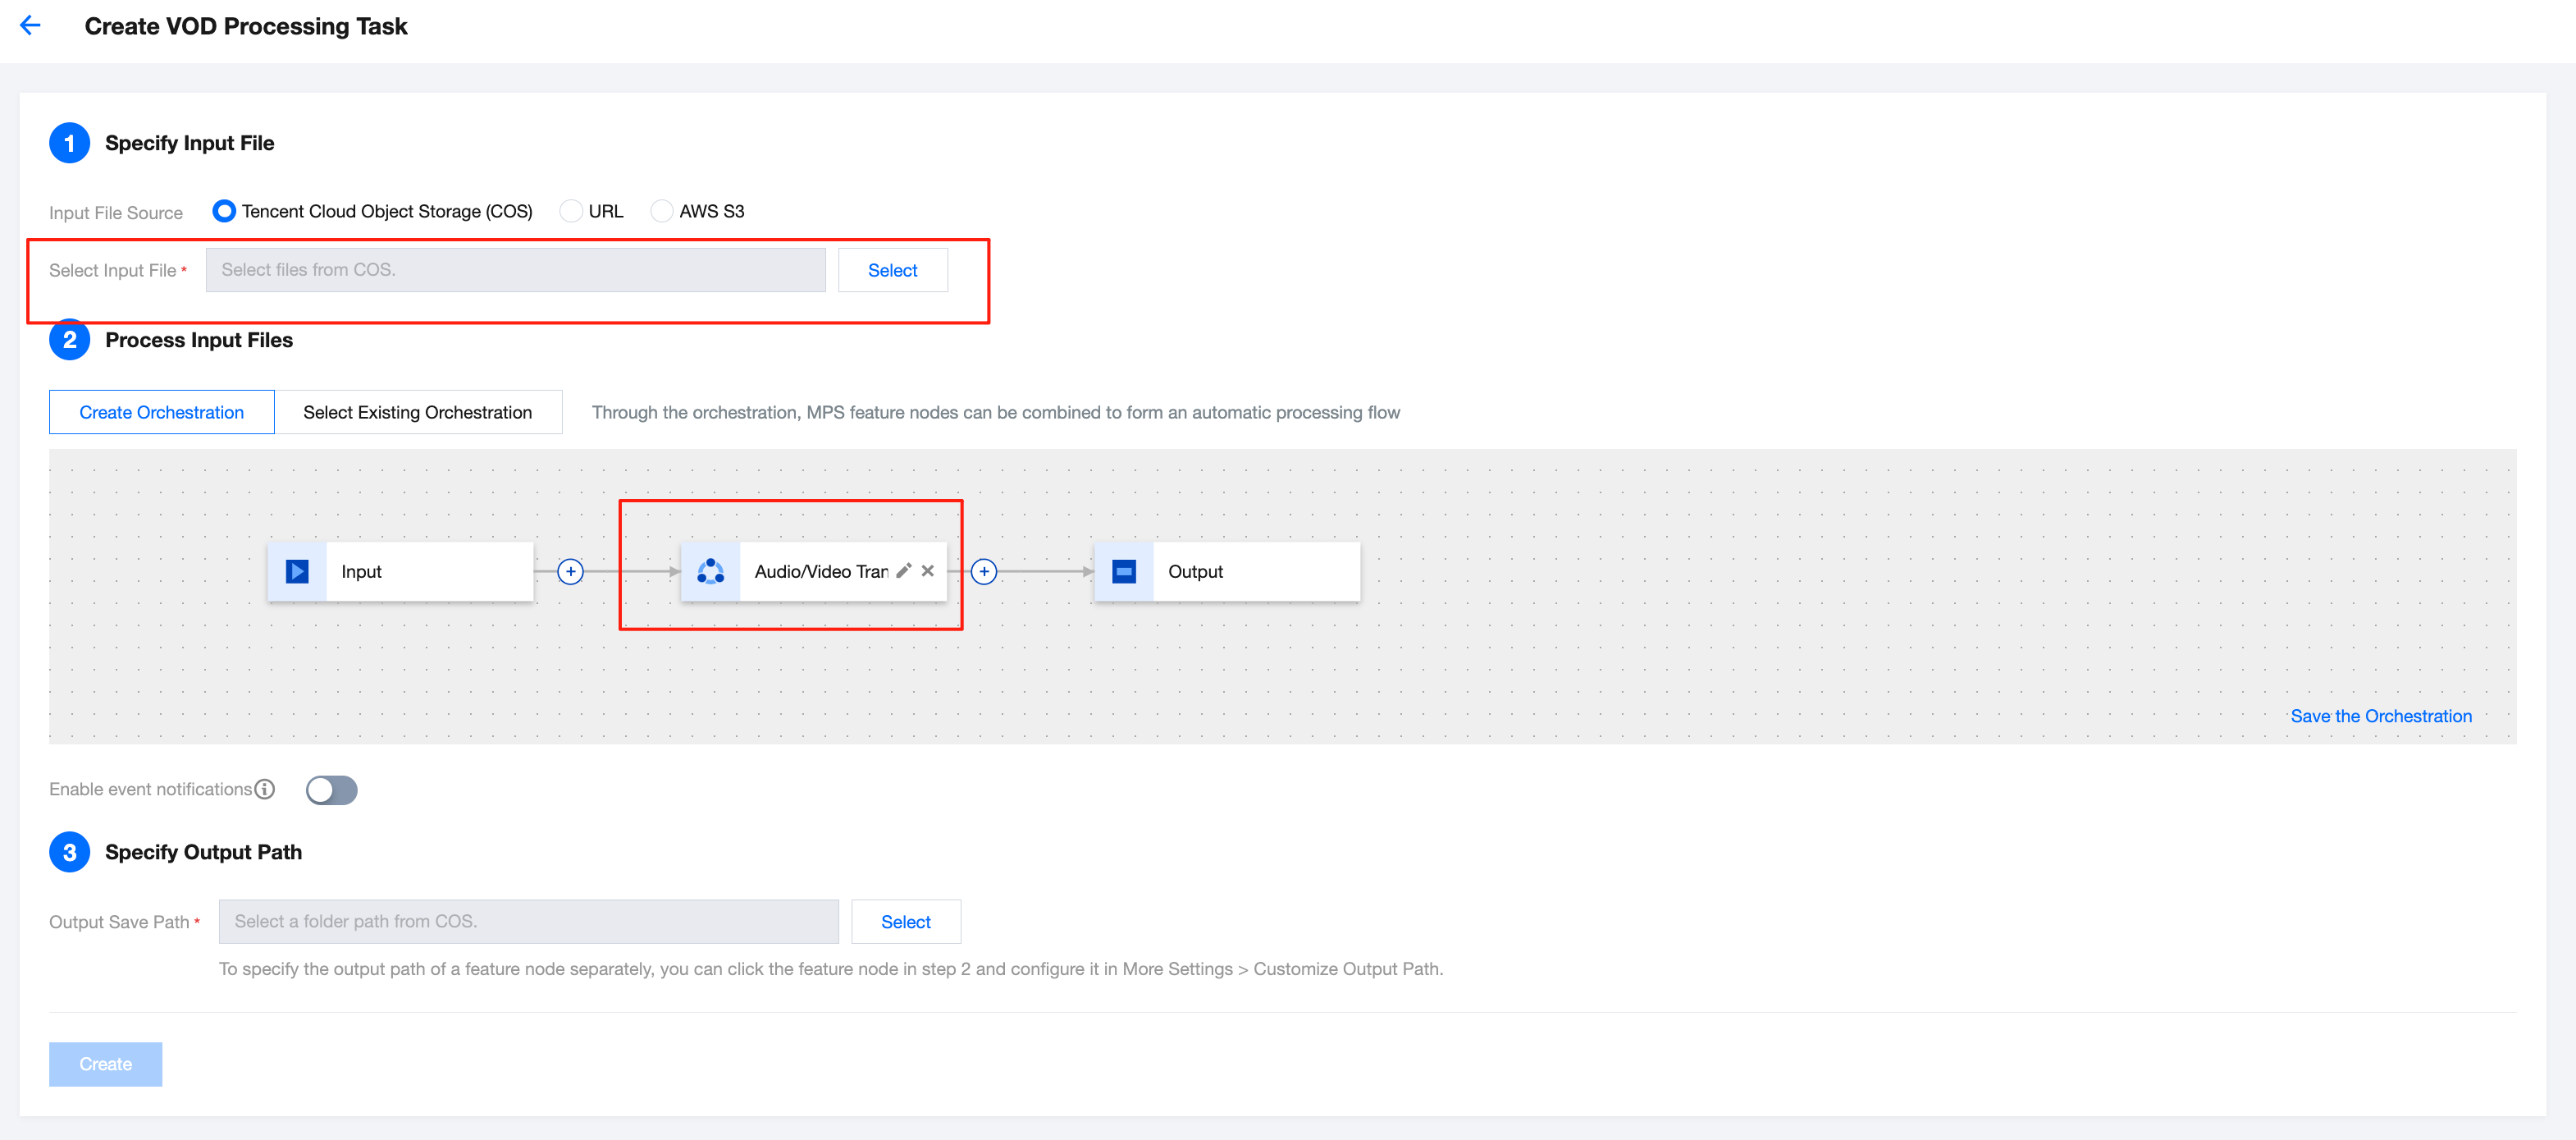Choose AWS S3 as input source
The width and height of the screenshot is (2576, 1140).
click(661, 211)
